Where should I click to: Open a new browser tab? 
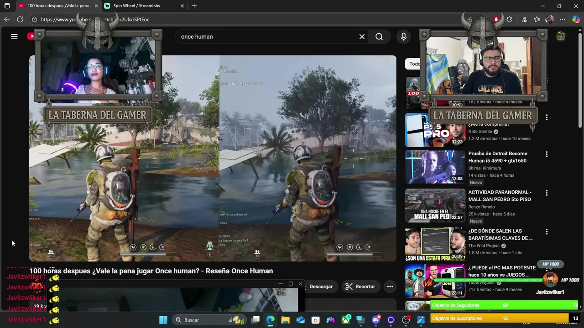194,6
